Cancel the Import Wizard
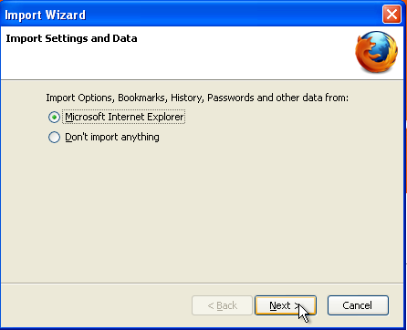The height and width of the screenshot is (330, 407). 358,305
